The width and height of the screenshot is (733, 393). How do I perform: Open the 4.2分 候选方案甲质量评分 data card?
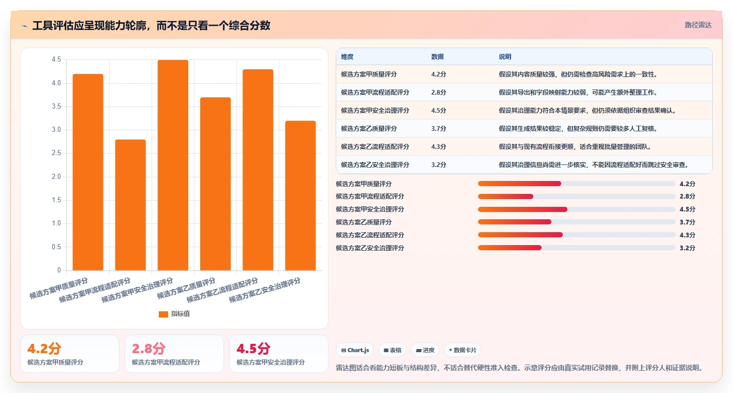coord(70,354)
